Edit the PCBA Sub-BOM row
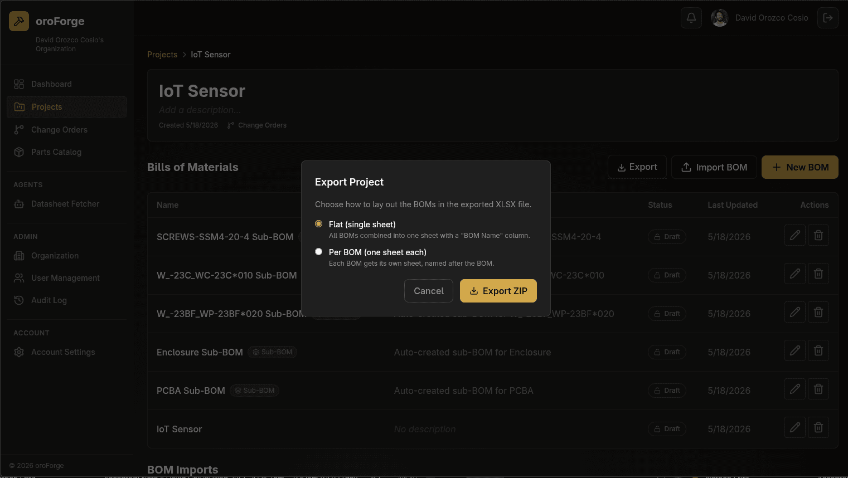Image resolution: width=848 pixels, height=478 pixels. pyautogui.click(x=795, y=389)
